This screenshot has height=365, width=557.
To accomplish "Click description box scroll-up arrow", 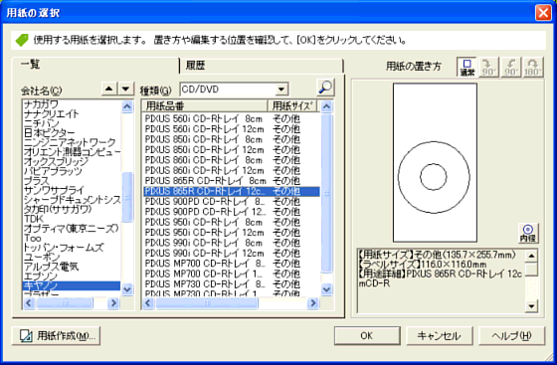I will [531, 256].
